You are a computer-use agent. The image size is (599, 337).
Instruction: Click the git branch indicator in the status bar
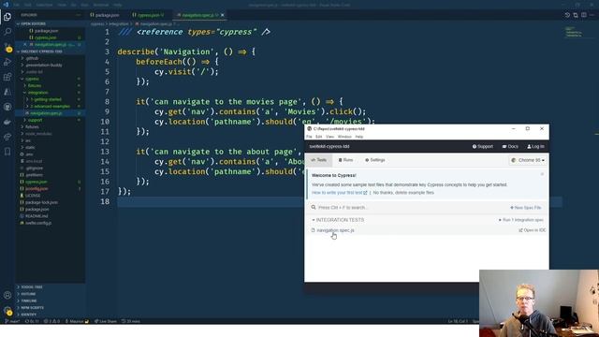coord(12,321)
